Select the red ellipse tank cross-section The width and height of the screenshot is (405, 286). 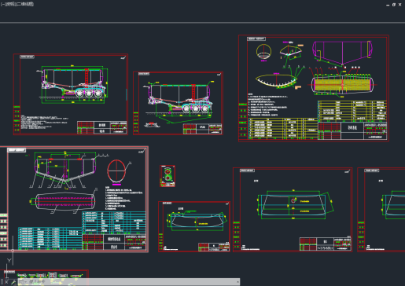pyautogui.click(x=116, y=170)
